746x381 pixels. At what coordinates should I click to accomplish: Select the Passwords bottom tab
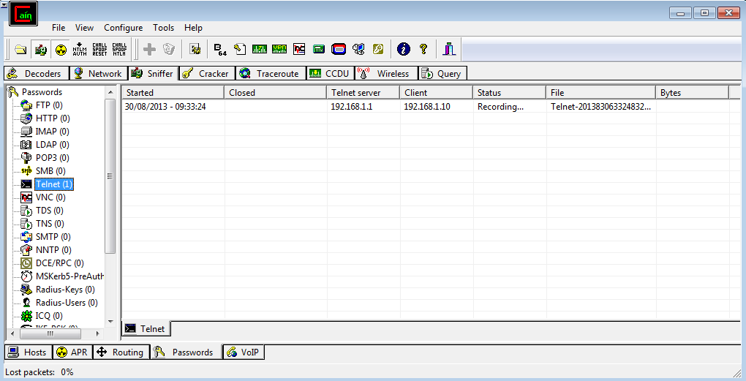coord(186,352)
